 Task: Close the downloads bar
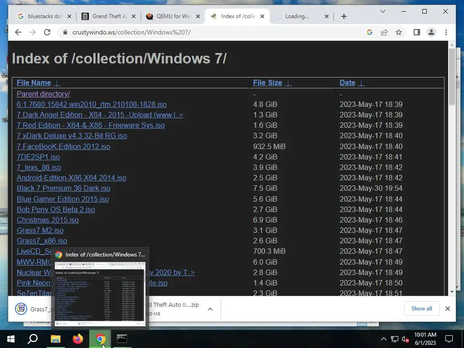point(447,309)
